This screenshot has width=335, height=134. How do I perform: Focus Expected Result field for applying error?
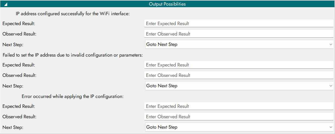(239, 106)
